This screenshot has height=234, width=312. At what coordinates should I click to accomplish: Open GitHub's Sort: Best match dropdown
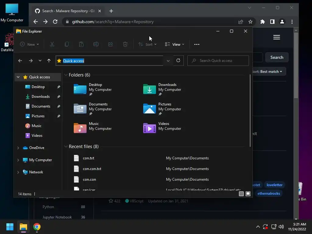269,71
